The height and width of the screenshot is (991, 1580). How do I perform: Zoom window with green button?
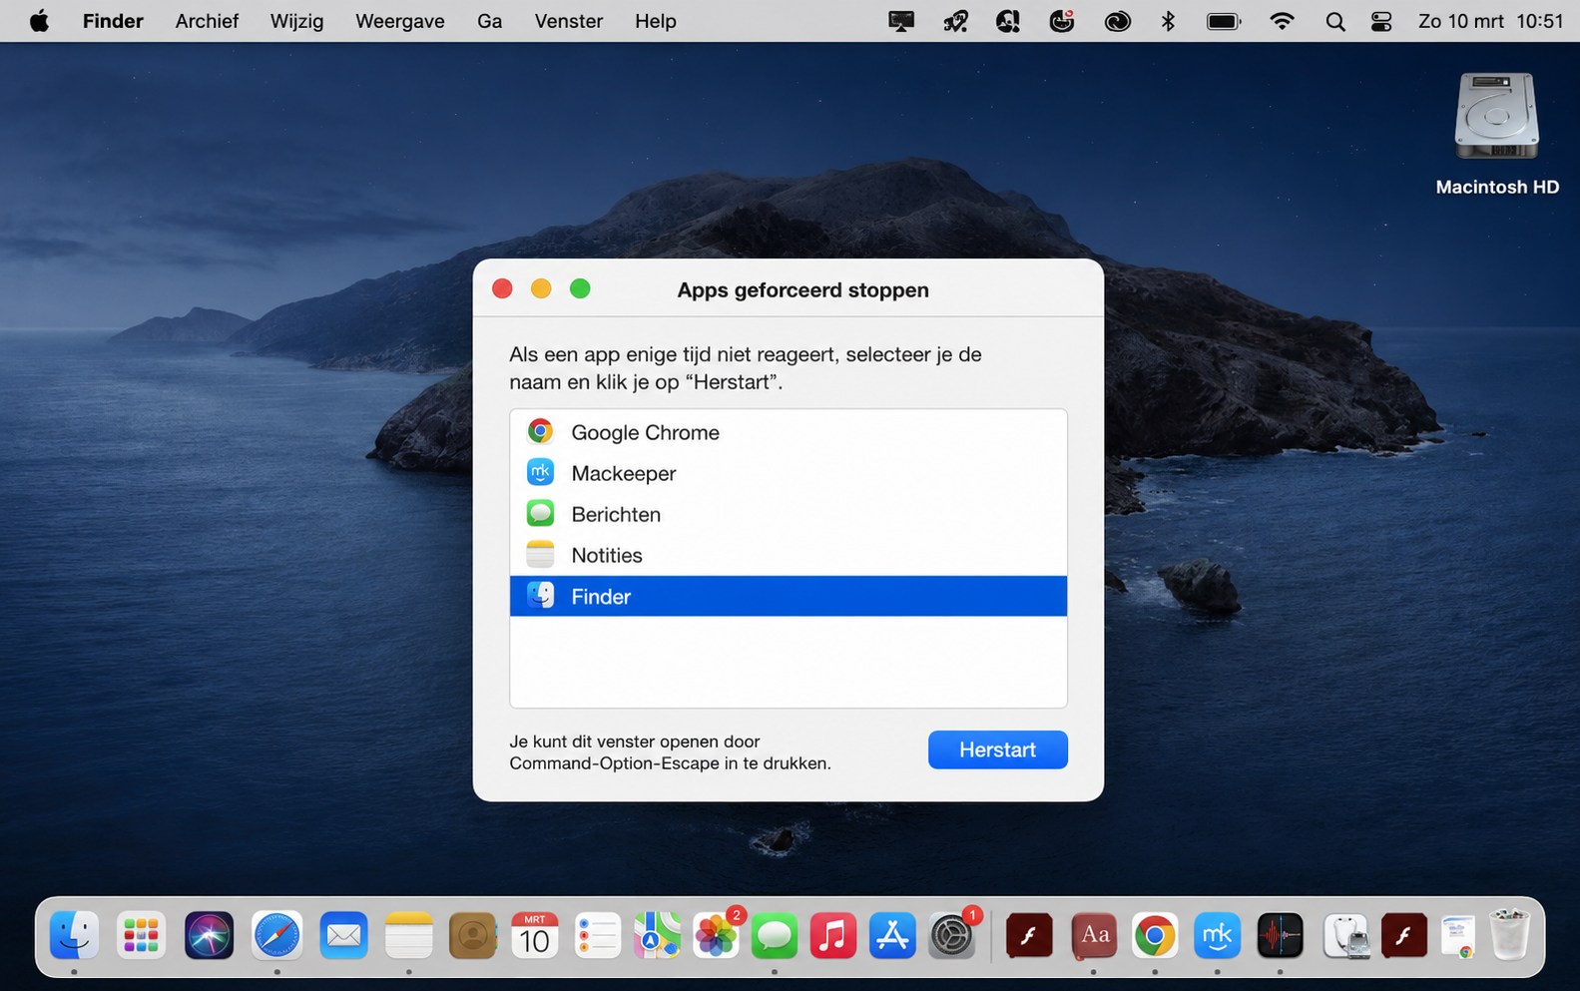580,289
